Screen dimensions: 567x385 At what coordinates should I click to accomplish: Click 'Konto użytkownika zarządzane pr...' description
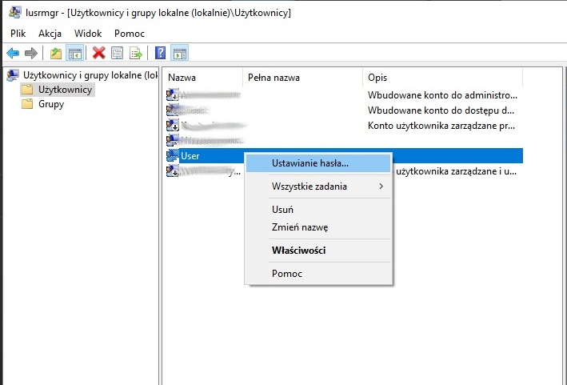441,126
